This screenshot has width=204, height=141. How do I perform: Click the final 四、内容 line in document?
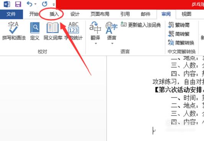[x=187, y=122]
